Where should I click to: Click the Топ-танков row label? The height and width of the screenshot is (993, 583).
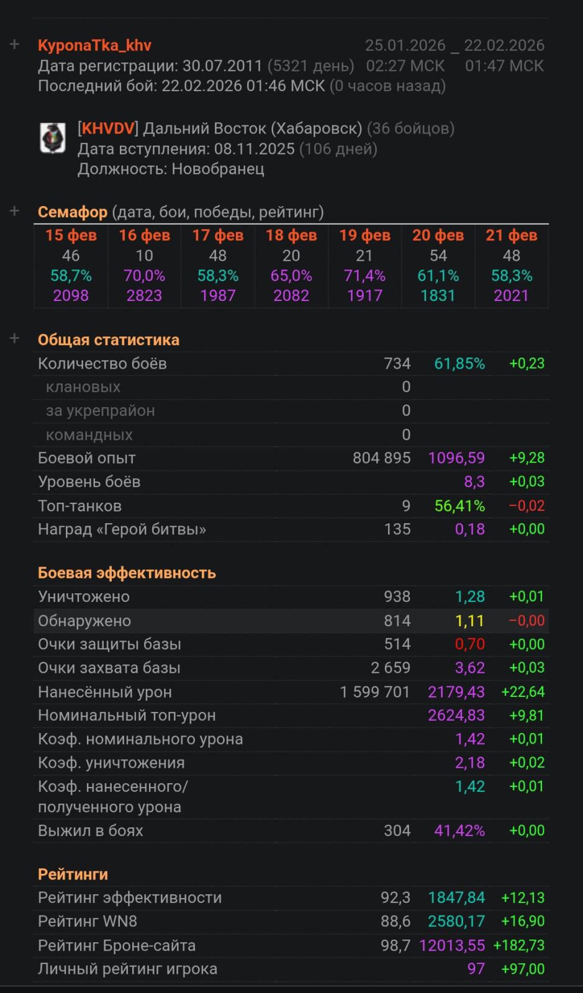(x=79, y=506)
